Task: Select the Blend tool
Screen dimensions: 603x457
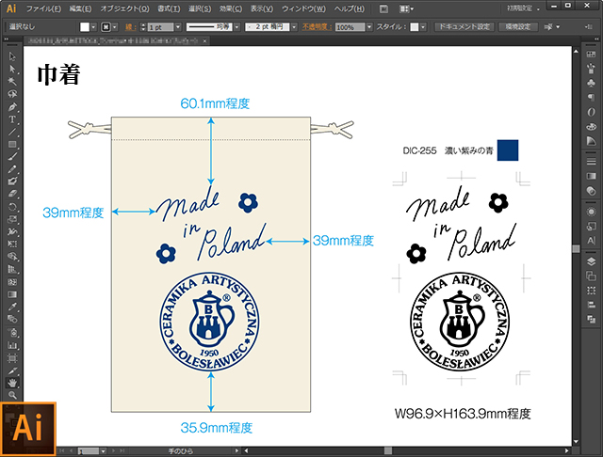Action: pos(12,320)
